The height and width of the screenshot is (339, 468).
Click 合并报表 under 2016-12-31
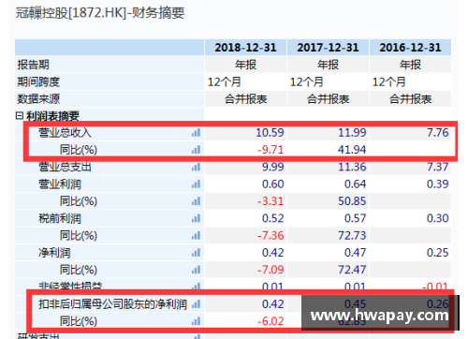410,99
